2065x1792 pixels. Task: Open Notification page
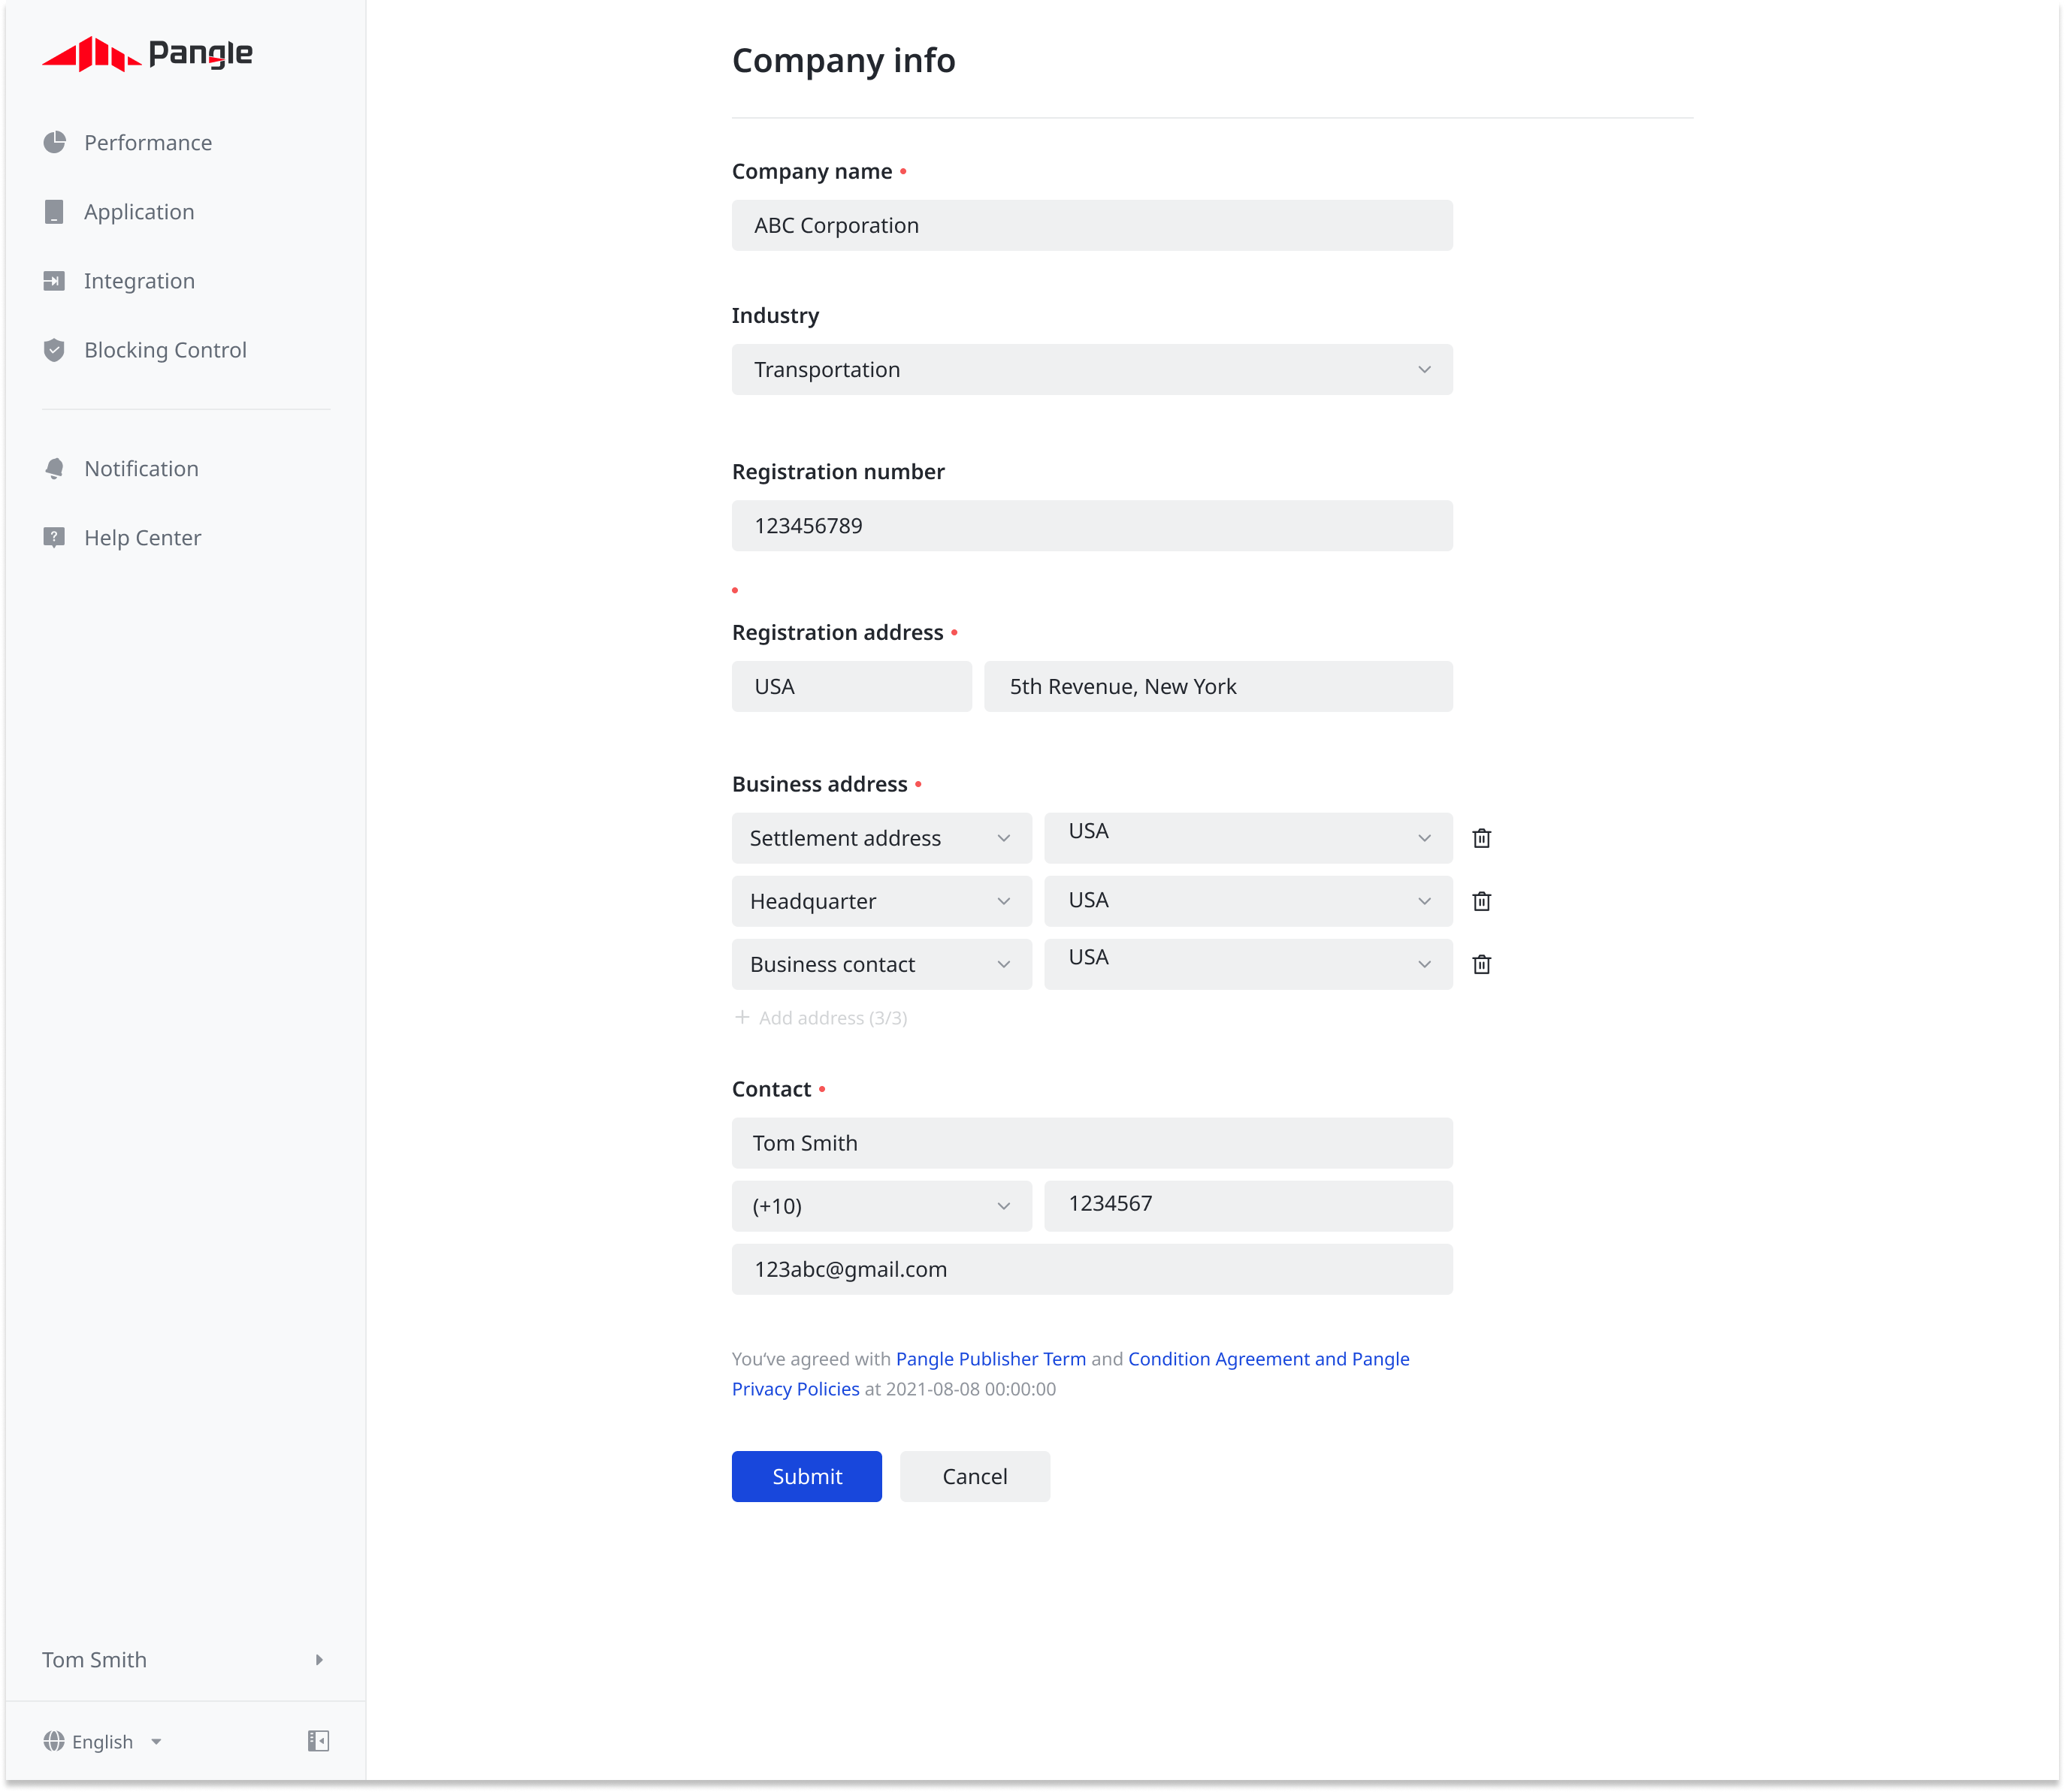click(141, 468)
